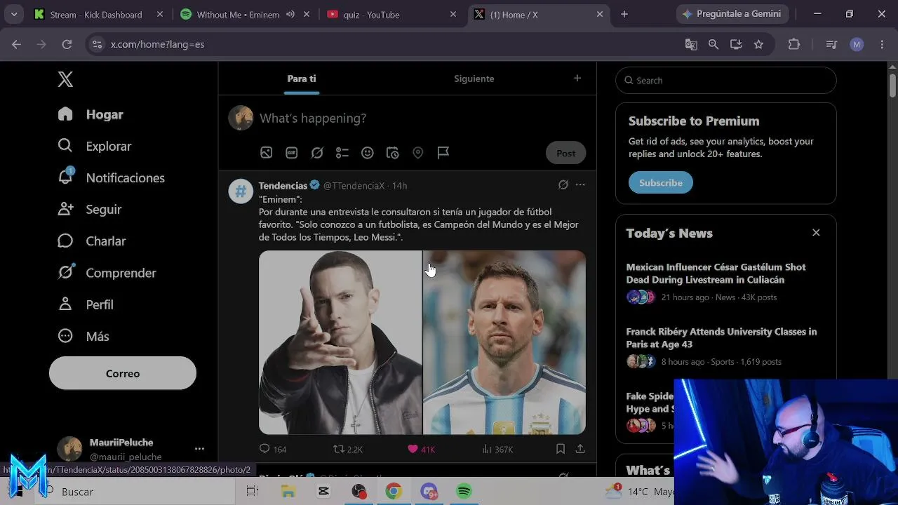Open the César Gastélum news story
This screenshot has width=898, height=505.
(x=725, y=282)
